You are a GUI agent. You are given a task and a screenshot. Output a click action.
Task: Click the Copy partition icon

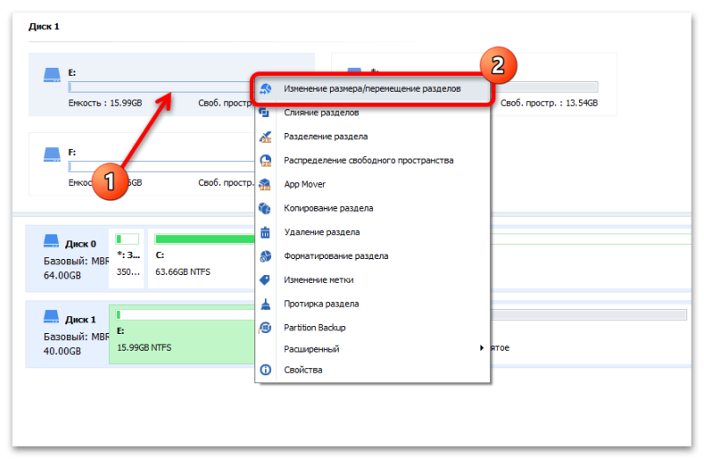[x=266, y=208]
